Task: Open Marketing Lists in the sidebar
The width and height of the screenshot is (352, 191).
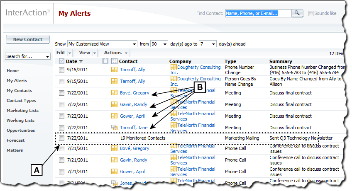Action: click(x=23, y=111)
